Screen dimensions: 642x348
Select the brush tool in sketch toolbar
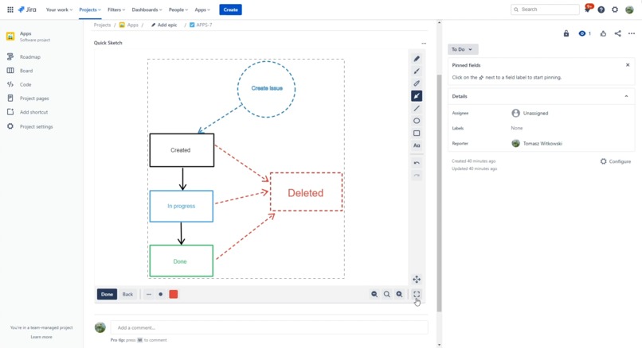(417, 71)
